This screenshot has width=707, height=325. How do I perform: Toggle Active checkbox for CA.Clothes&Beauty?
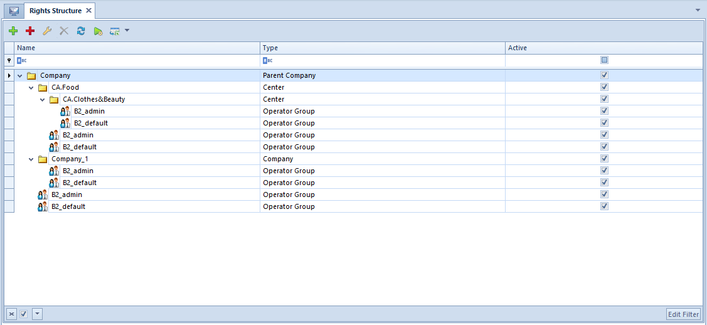pos(605,99)
